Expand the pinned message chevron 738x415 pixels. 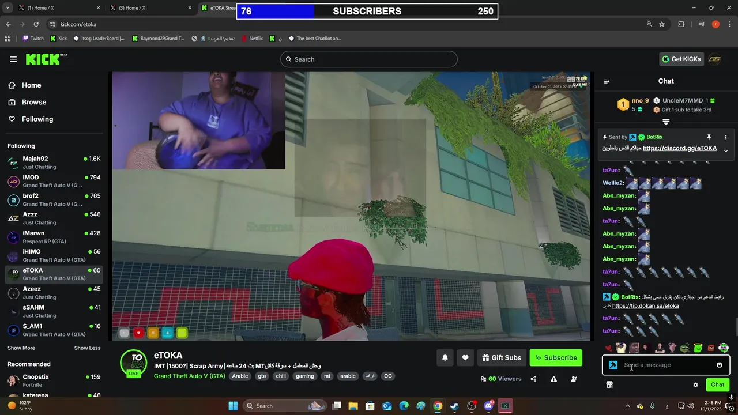coord(726,150)
